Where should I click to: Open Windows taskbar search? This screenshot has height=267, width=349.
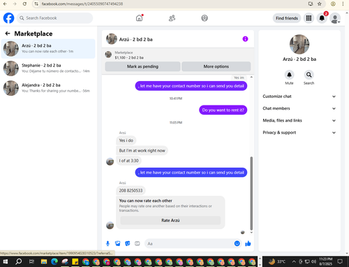point(18,261)
